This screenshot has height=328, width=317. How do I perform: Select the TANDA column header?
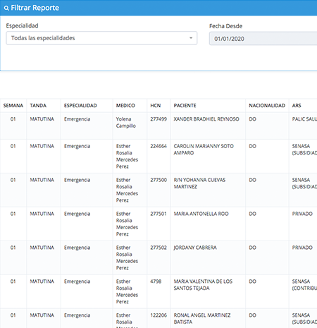pyautogui.click(x=38, y=106)
